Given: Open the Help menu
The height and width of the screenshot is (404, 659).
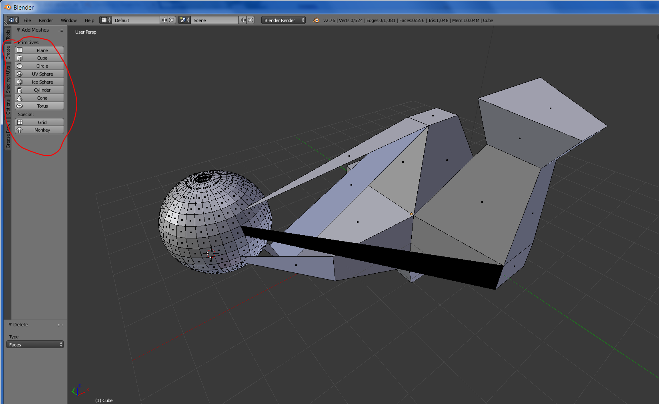Looking at the screenshot, I should click(x=90, y=20).
